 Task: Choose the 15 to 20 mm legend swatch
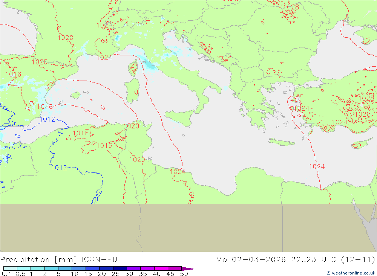tap(93, 268)
